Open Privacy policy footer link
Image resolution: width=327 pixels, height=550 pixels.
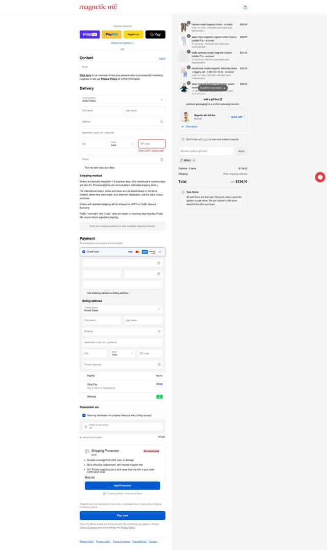coord(103,542)
